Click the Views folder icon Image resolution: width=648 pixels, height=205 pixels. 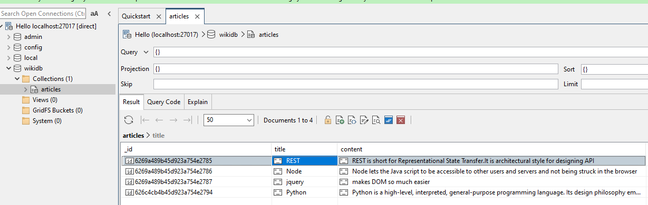(x=26, y=100)
